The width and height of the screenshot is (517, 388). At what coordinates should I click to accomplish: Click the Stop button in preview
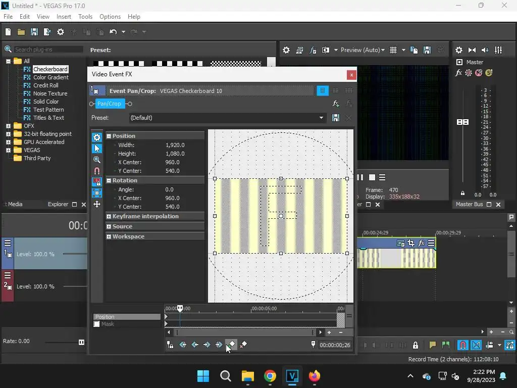372,177
